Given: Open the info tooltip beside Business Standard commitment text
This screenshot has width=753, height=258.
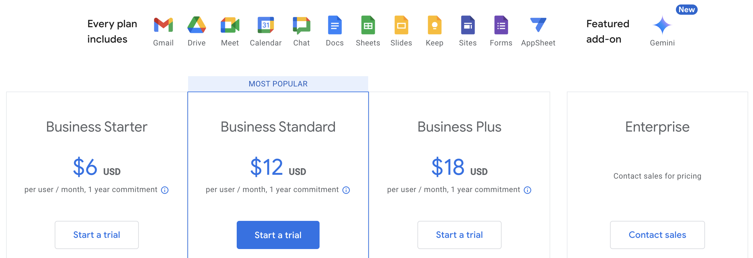Looking at the screenshot, I should [x=346, y=190].
